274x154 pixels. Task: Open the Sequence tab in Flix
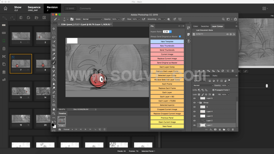(x=34, y=8)
